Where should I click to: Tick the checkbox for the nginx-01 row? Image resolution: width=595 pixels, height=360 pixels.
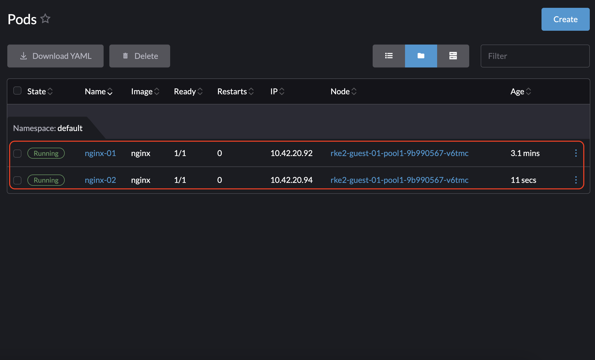[17, 153]
